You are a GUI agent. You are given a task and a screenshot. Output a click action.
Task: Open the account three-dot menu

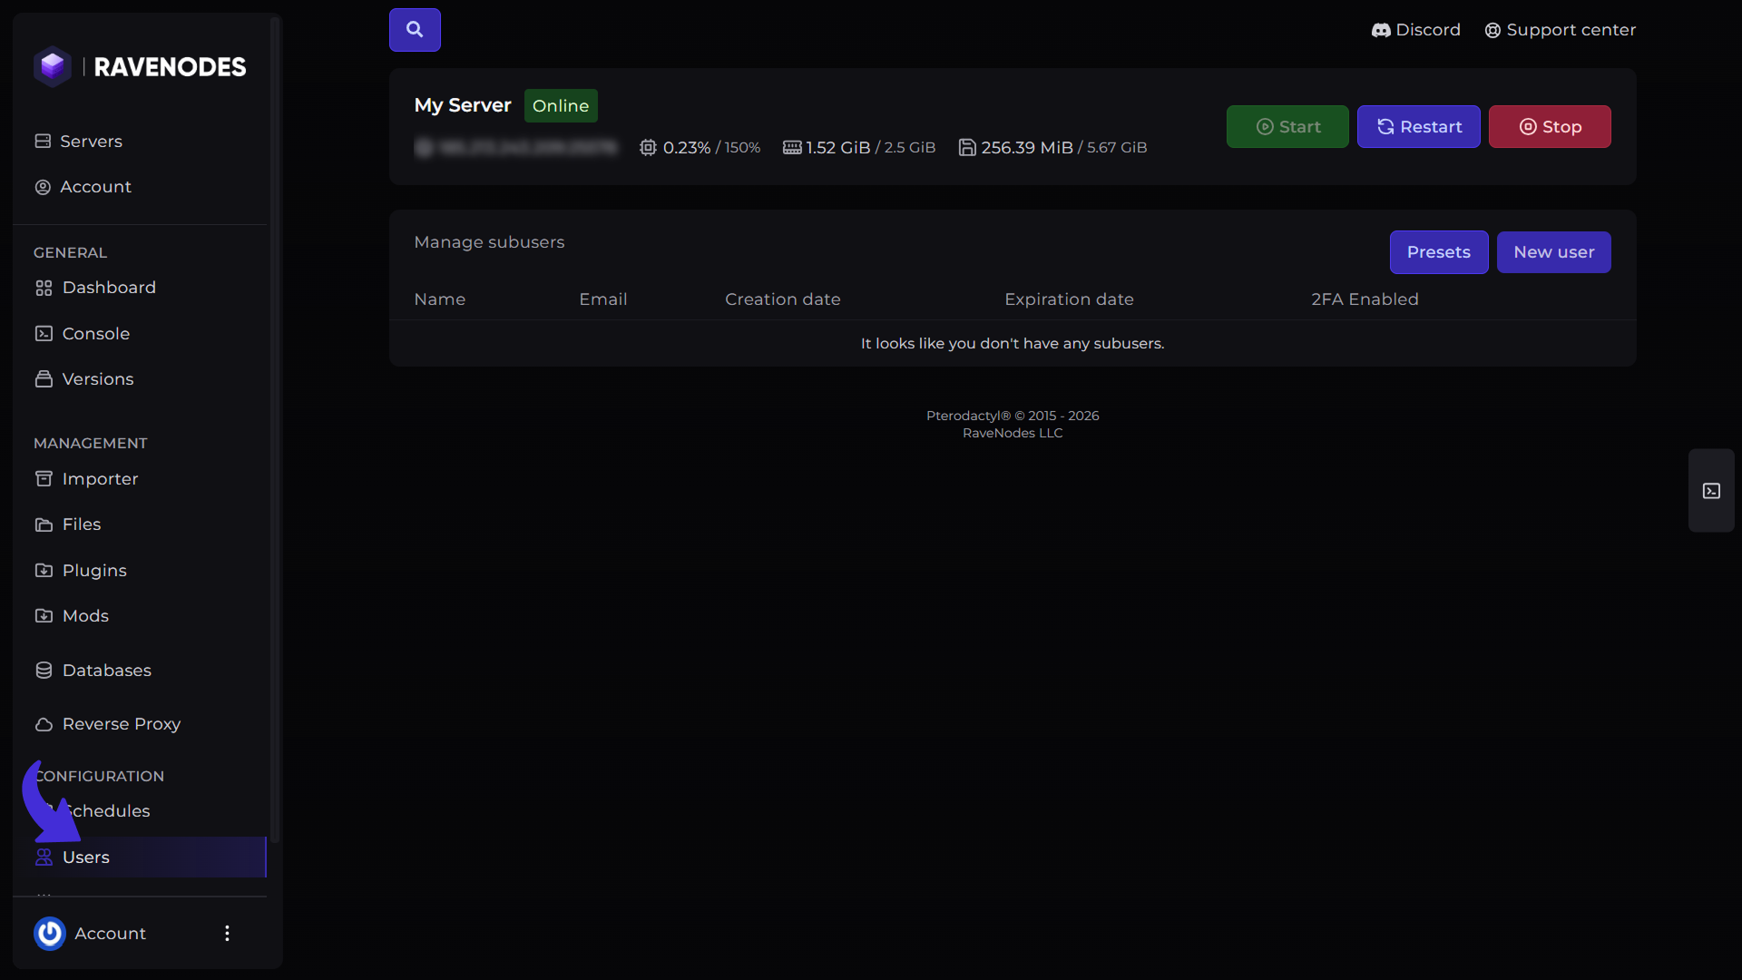[x=227, y=934]
